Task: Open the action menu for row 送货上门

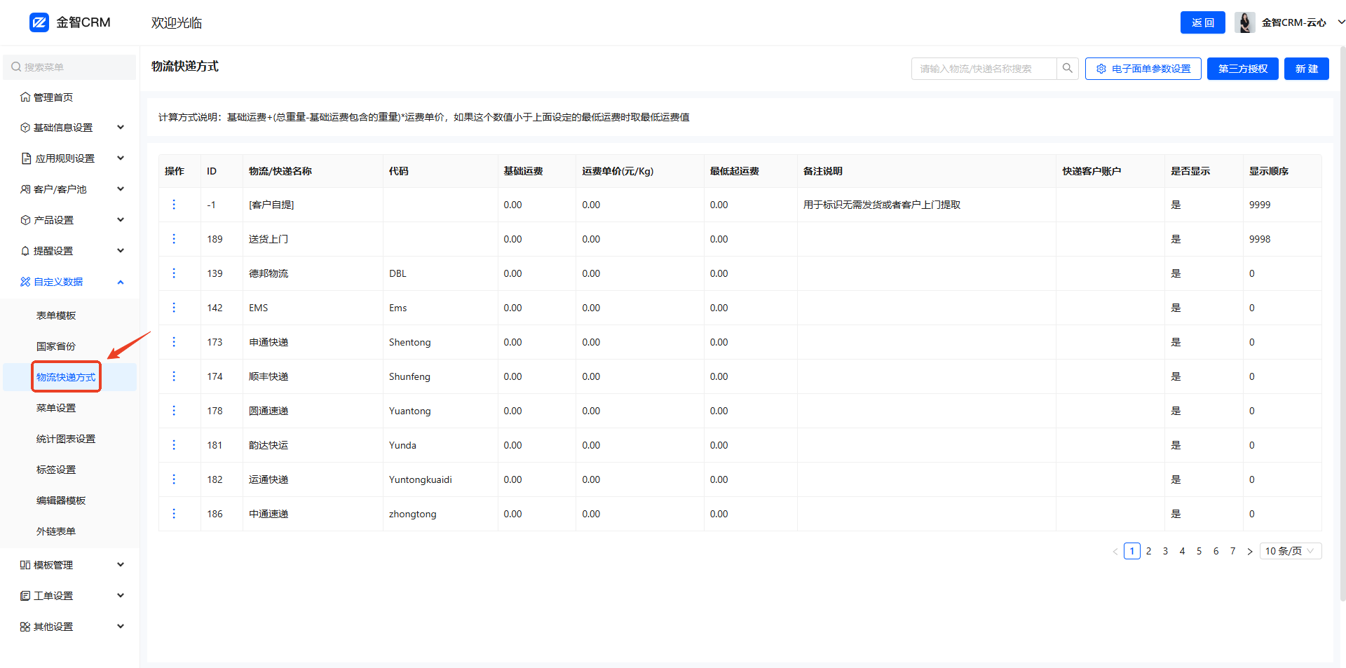Action: 174,239
